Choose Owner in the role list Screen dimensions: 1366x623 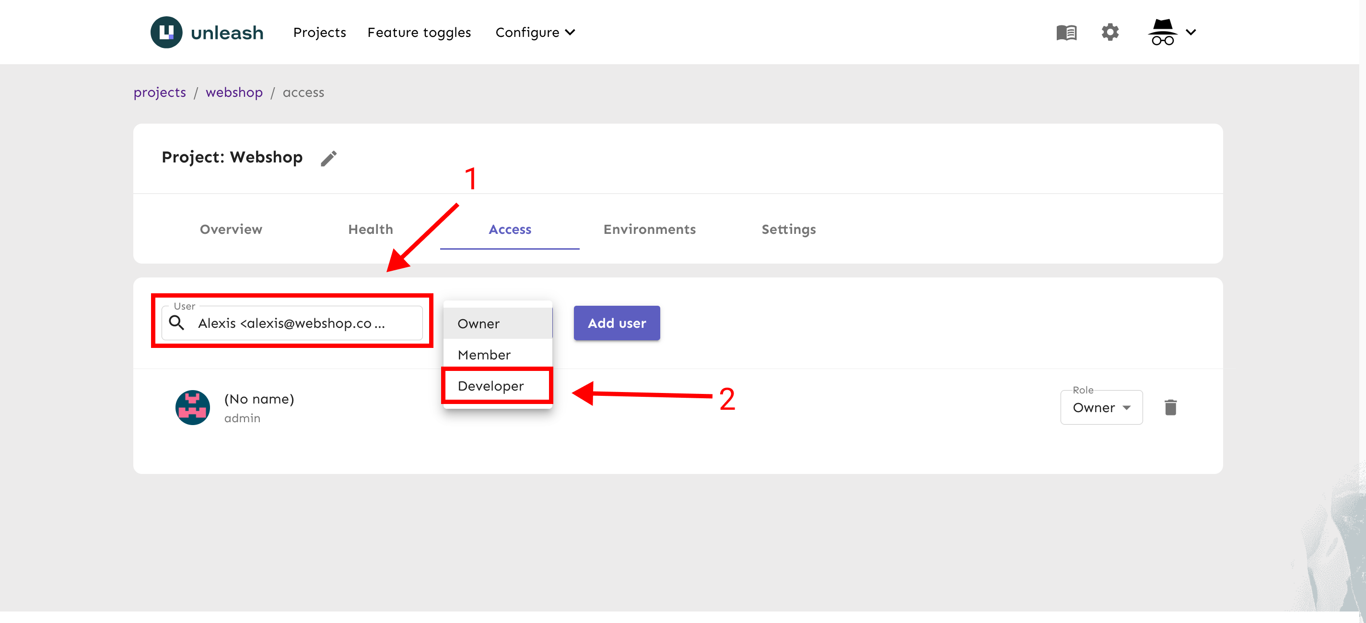pyautogui.click(x=479, y=323)
